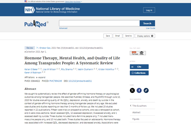Click the US flag icon

coord(26,1)
